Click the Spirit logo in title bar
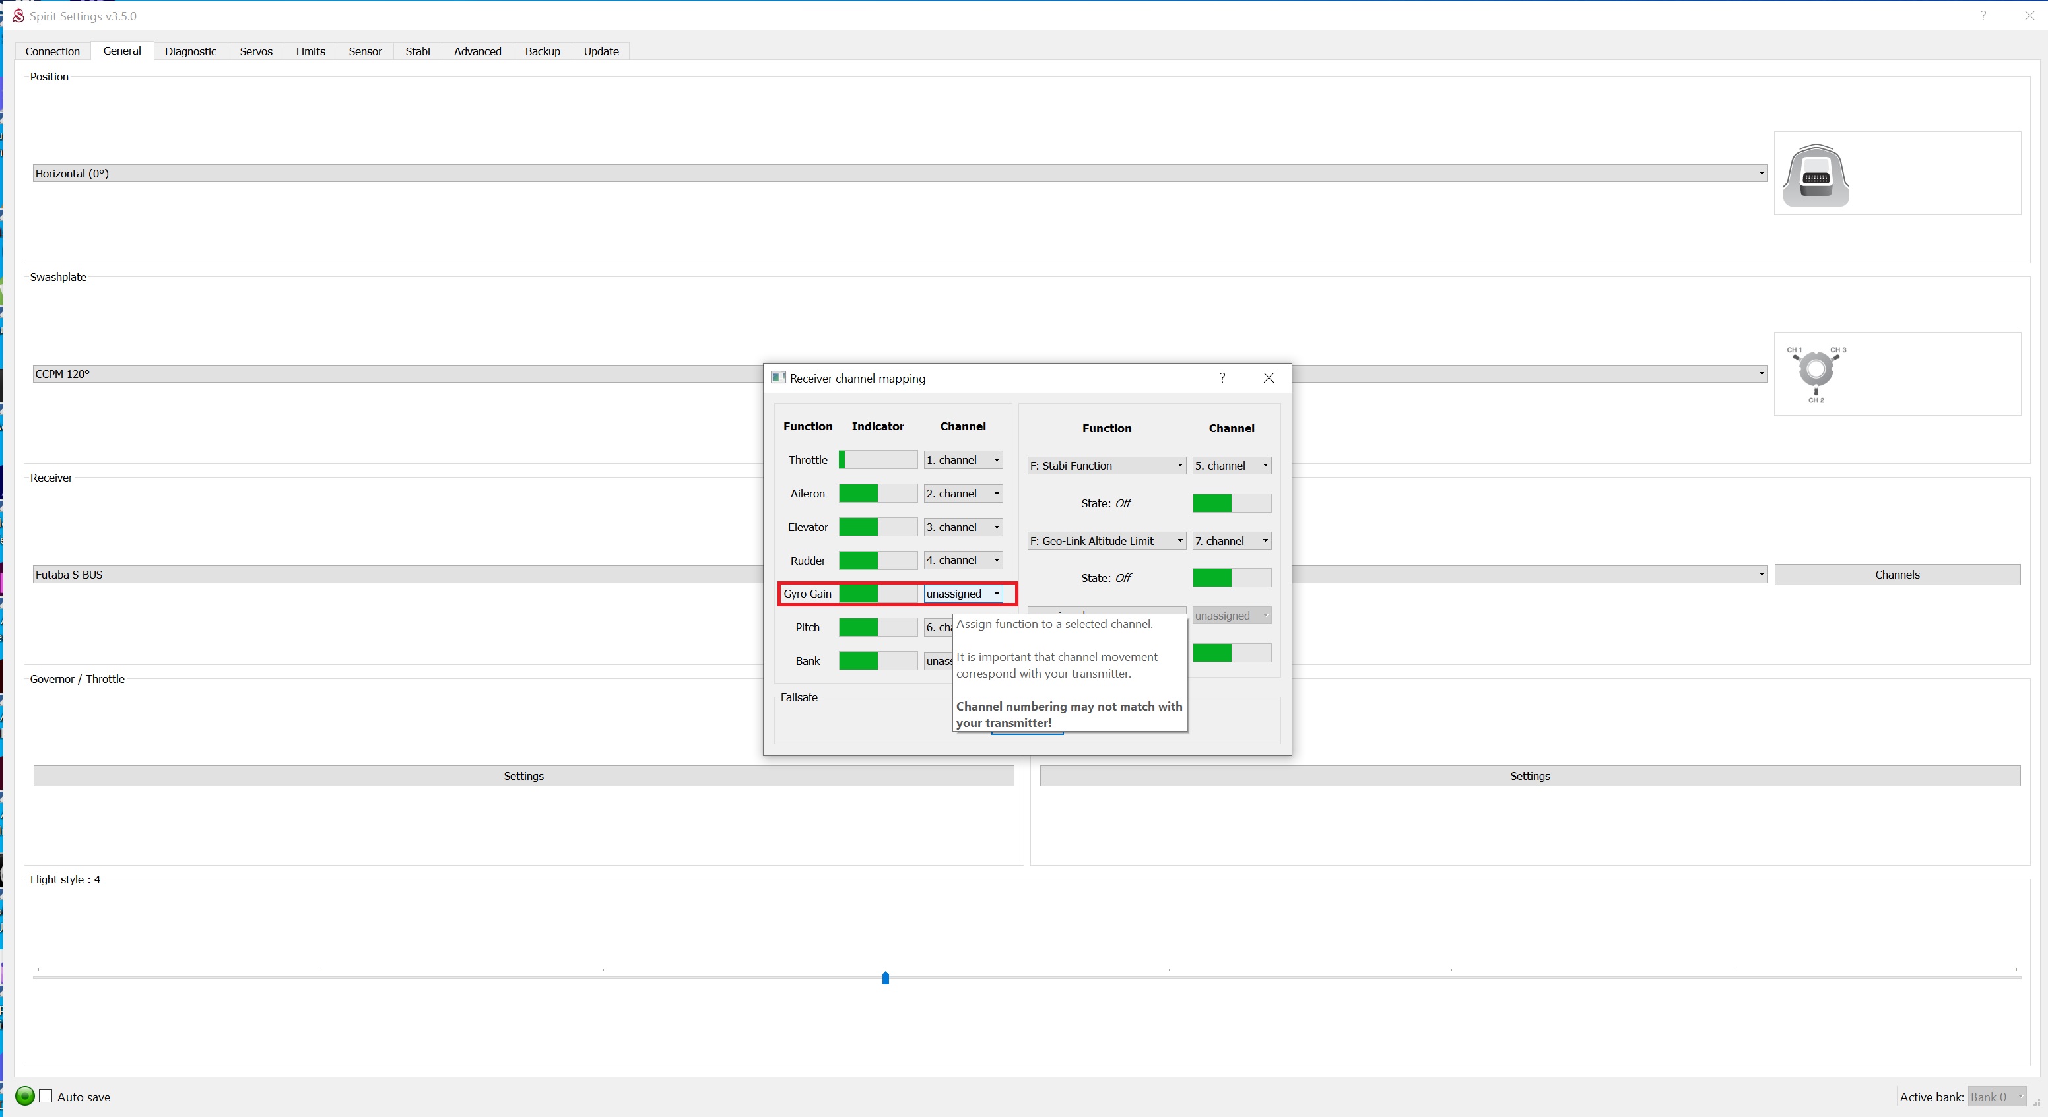 pos(18,16)
